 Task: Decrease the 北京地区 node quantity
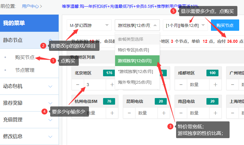click(78, 85)
